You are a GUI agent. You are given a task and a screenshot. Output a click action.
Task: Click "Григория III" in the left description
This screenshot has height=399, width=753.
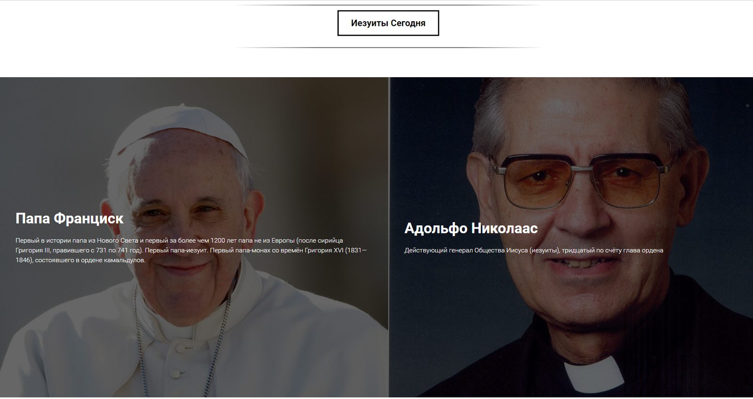[x=33, y=250]
